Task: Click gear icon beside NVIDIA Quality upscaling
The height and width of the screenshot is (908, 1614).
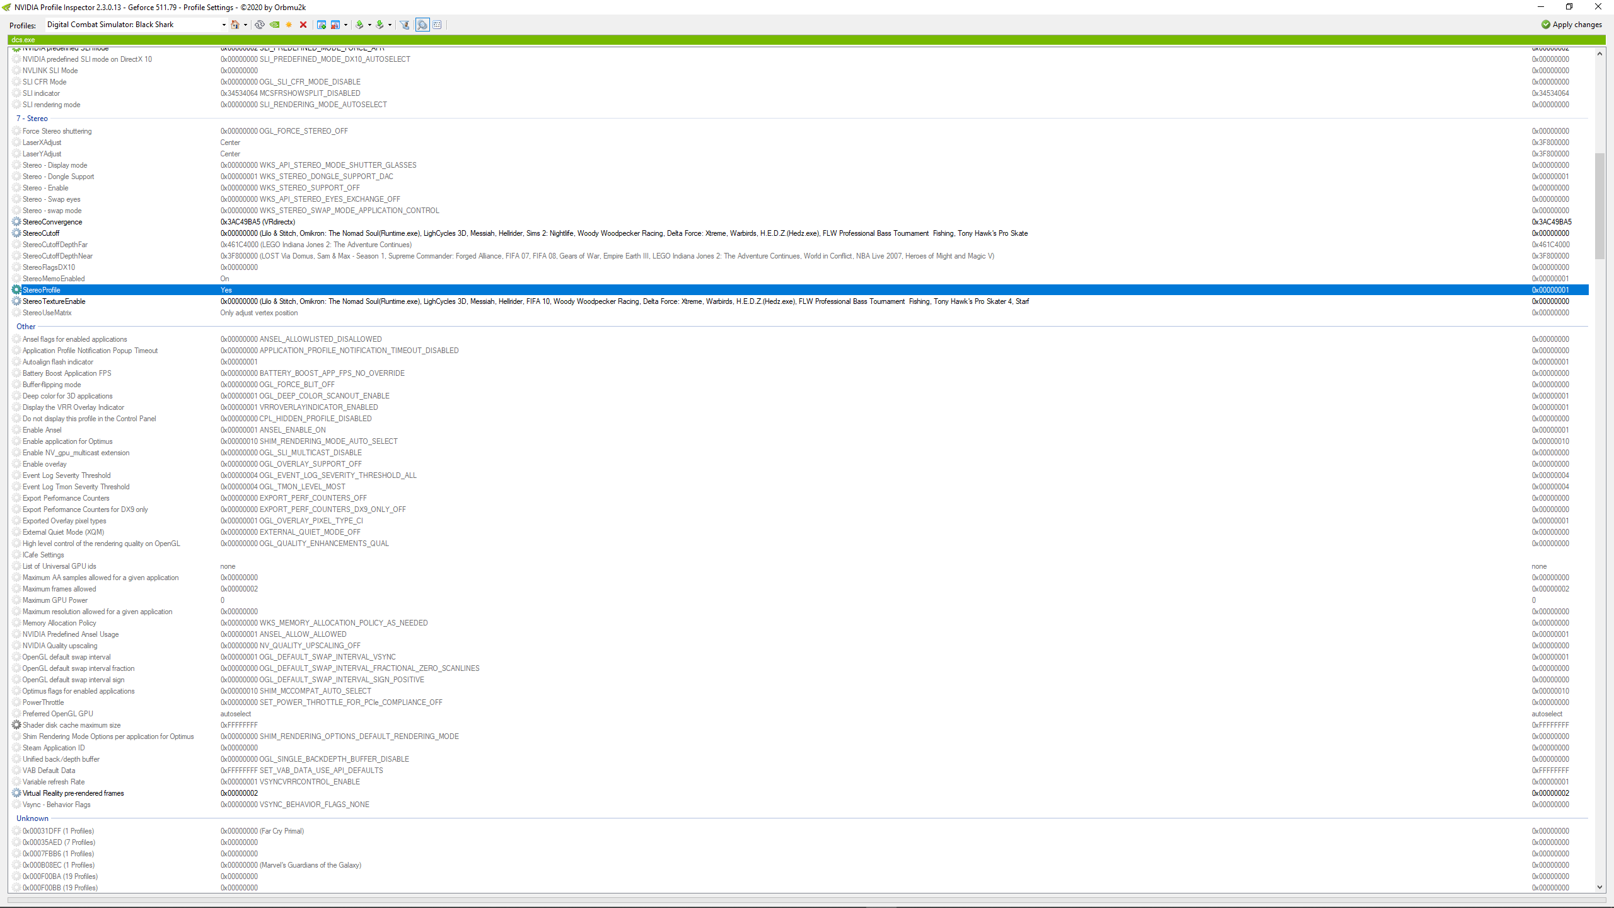Action: pyautogui.click(x=16, y=646)
